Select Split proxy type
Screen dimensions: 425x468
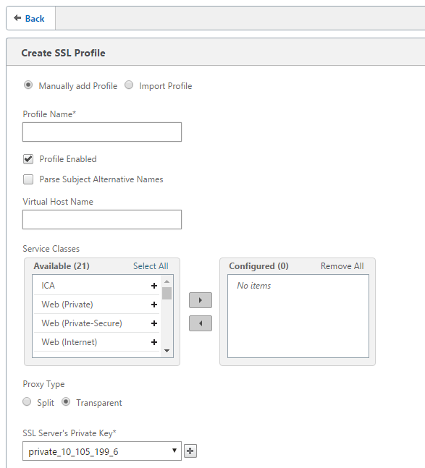click(27, 401)
